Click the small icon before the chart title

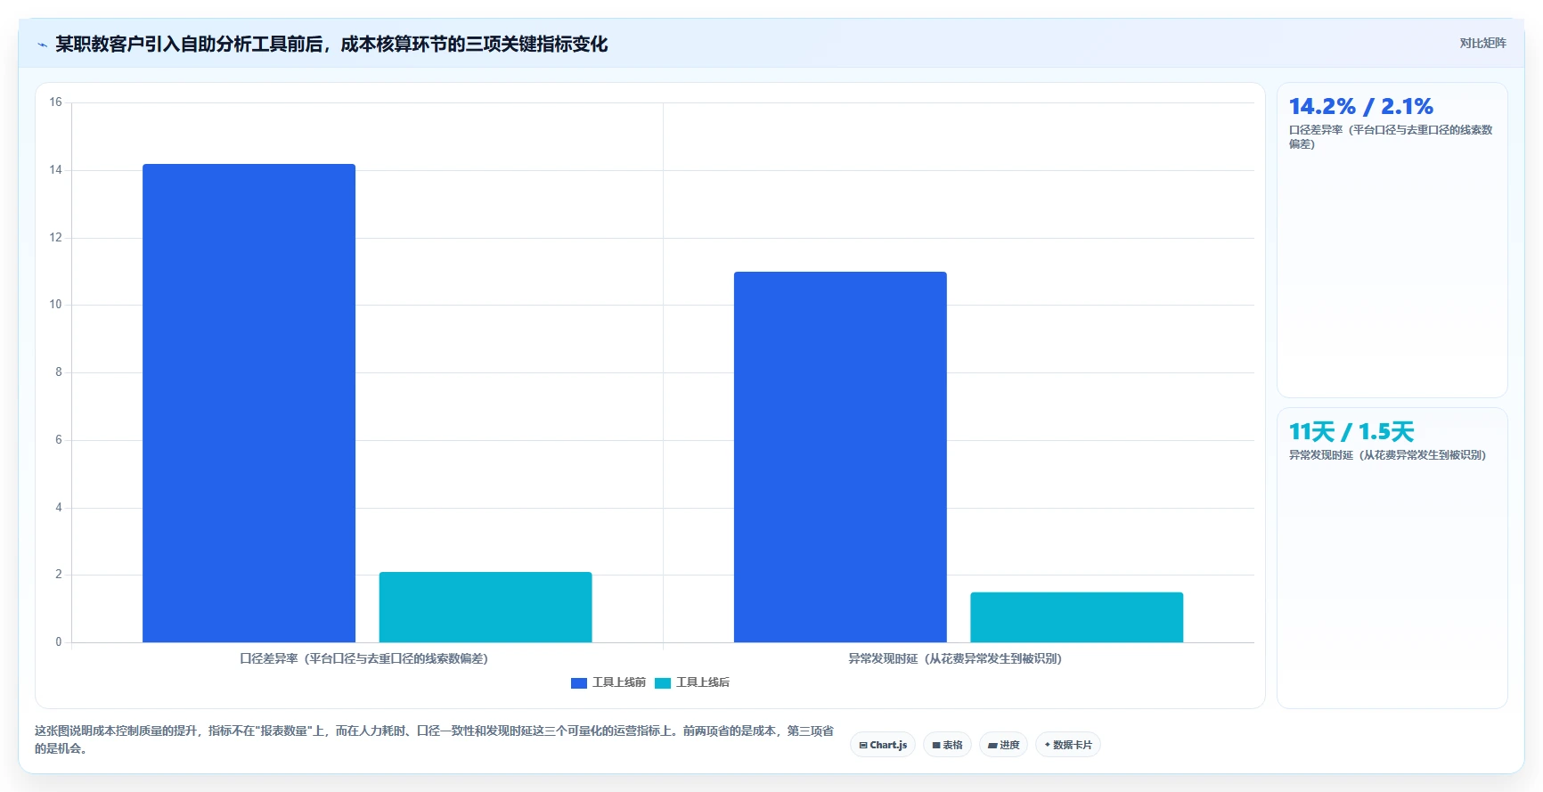coord(42,45)
